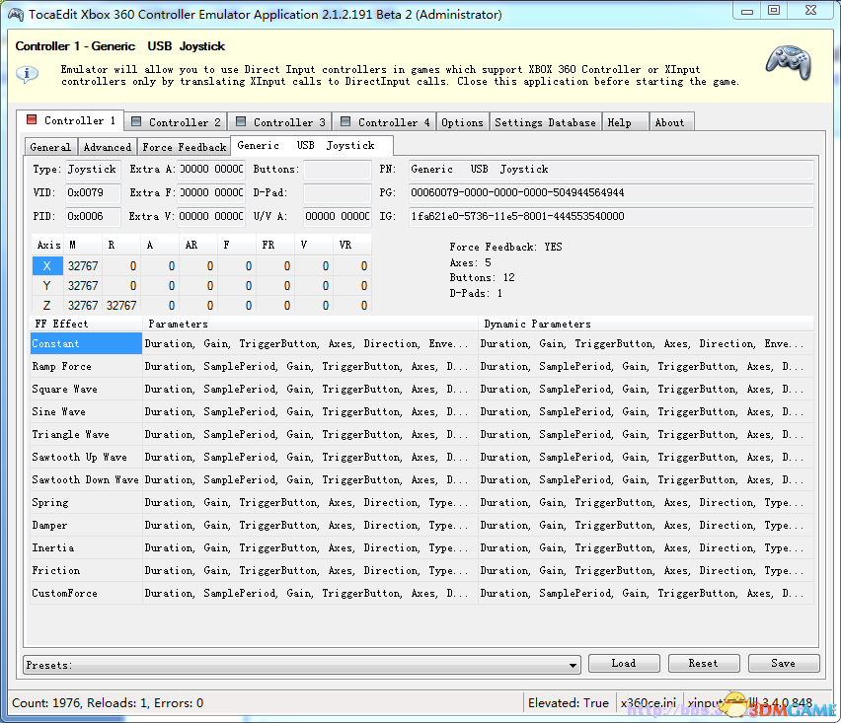Click status bar x360ce.ini entry
Image resolution: width=841 pixels, height=723 pixels.
648,703
